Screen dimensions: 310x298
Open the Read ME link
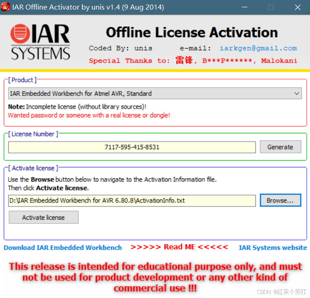pos(179,247)
